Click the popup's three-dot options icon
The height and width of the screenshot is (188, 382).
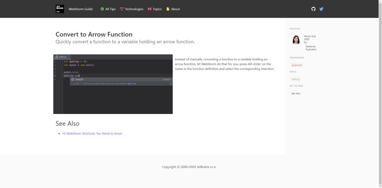coord(171,84)
